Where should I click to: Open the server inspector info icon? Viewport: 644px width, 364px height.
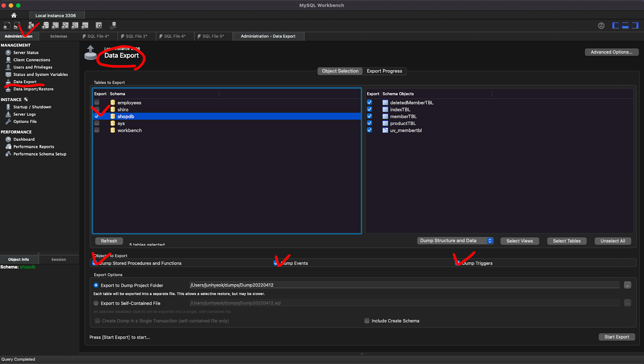click(31, 25)
